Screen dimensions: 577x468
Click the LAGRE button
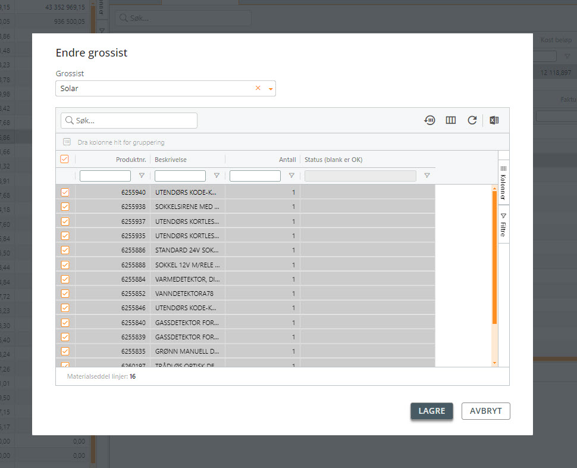(x=432, y=411)
